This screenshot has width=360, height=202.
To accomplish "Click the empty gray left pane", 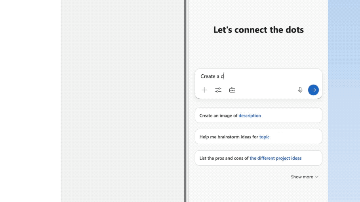I will [x=123, y=101].
